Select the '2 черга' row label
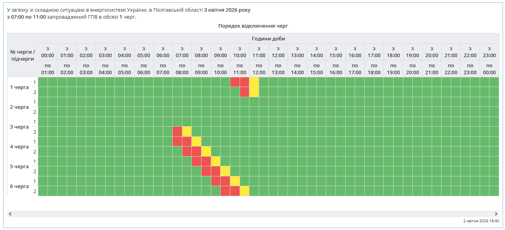Image resolution: width=505 pixels, height=230 pixels. (x=19, y=107)
